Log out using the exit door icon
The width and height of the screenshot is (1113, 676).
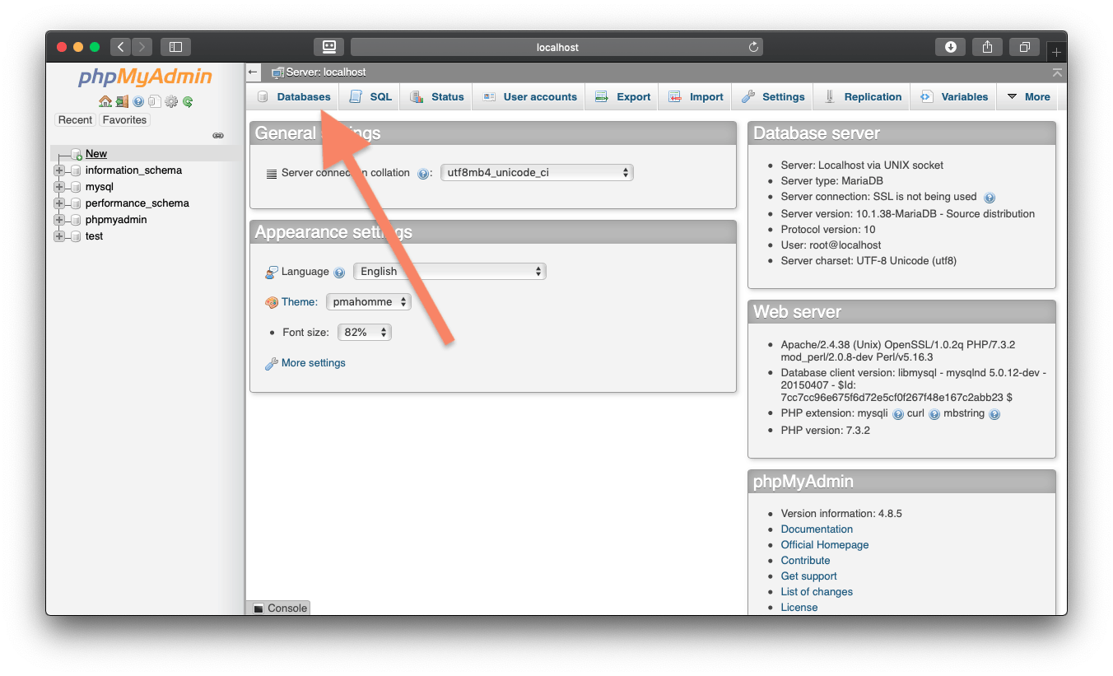tap(122, 101)
